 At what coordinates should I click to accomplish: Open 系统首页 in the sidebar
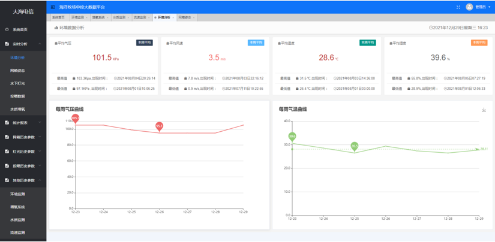[20, 29]
